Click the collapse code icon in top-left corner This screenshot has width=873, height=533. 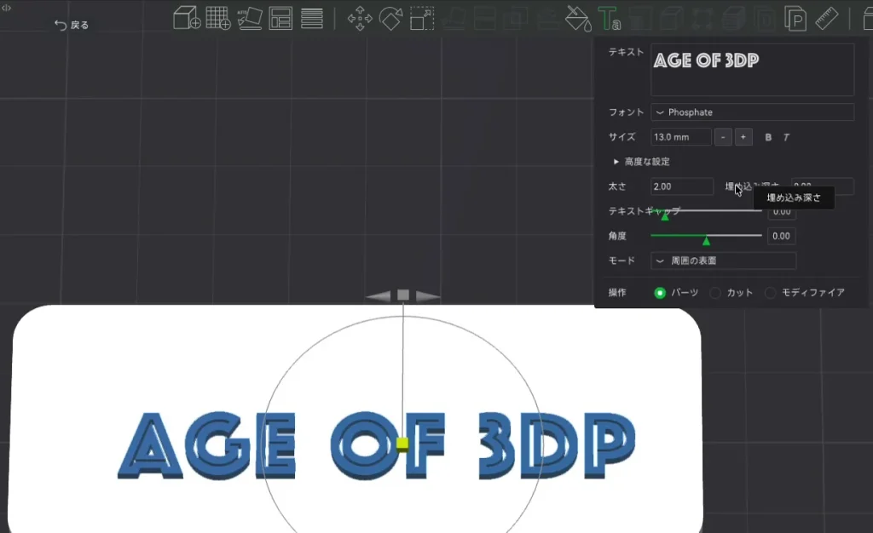(x=6, y=8)
